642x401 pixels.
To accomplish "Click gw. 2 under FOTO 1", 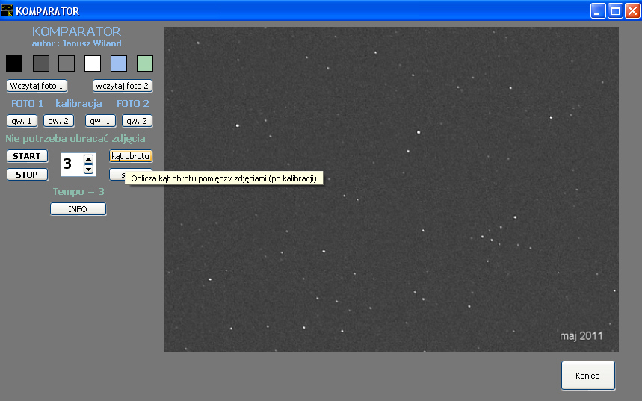I will (58, 121).
